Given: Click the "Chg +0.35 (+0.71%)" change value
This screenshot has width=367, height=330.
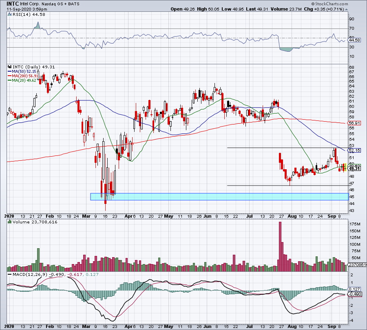Looking at the screenshot, I should [324, 9].
